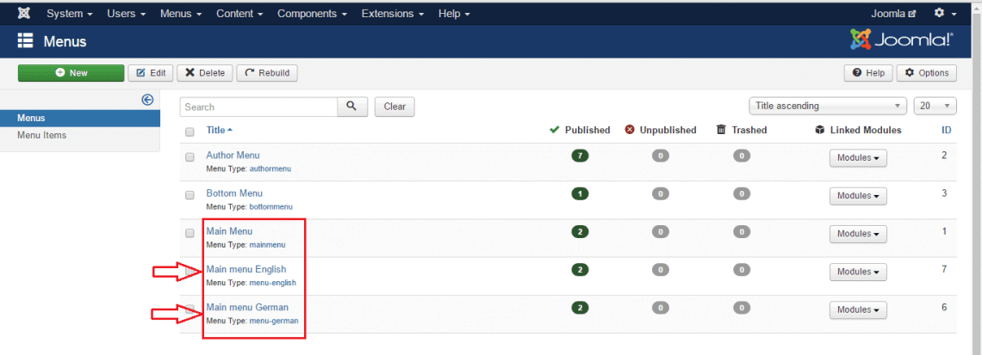
Task: Open the Components menu
Action: click(x=313, y=14)
